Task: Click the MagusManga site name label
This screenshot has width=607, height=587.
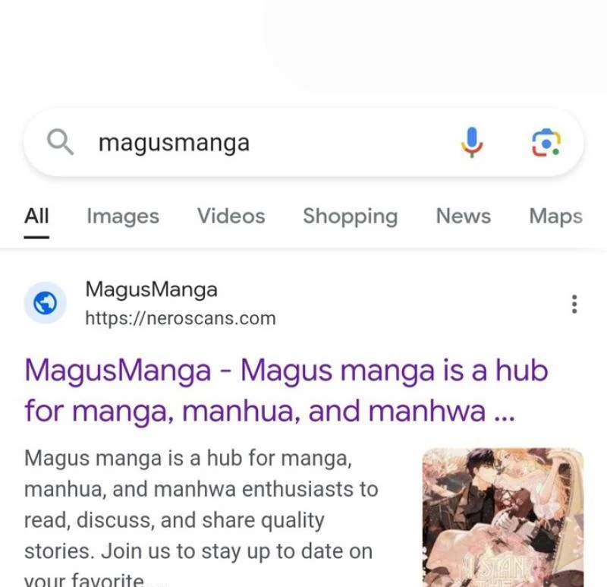Action: pyautogui.click(x=151, y=289)
